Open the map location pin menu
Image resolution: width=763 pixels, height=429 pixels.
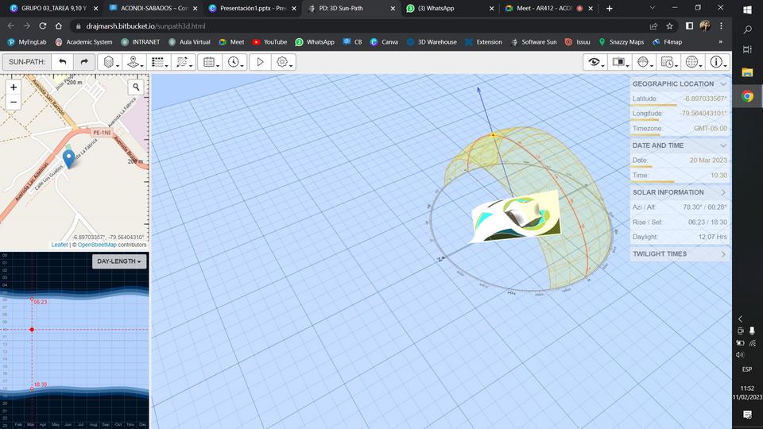pyautogui.click(x=135, y=62)
